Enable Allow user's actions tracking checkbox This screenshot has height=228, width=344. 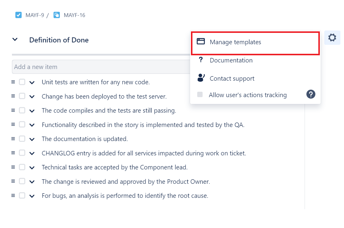point(200,94)
